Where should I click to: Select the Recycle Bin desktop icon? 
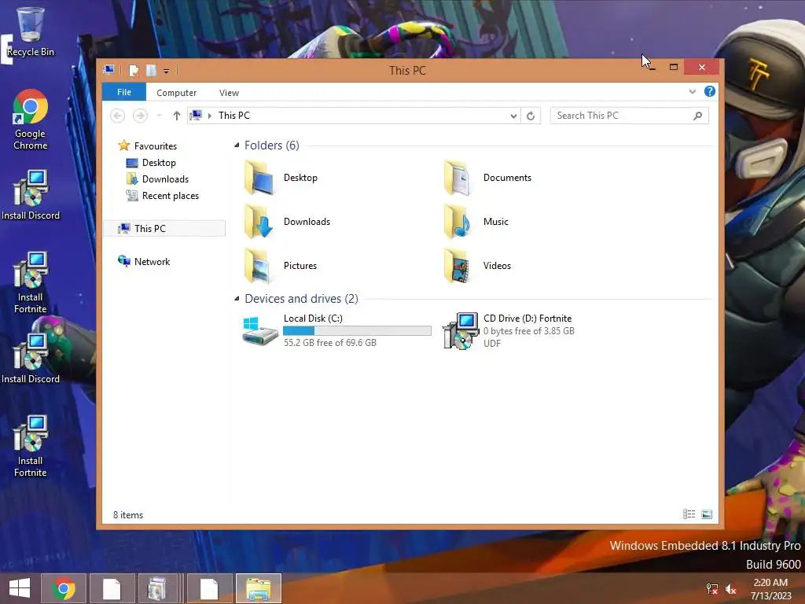31,31
